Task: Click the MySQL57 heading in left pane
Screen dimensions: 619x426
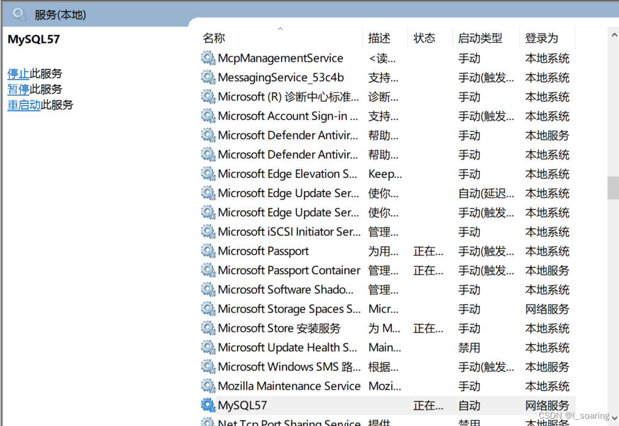Action: [34, 39]
